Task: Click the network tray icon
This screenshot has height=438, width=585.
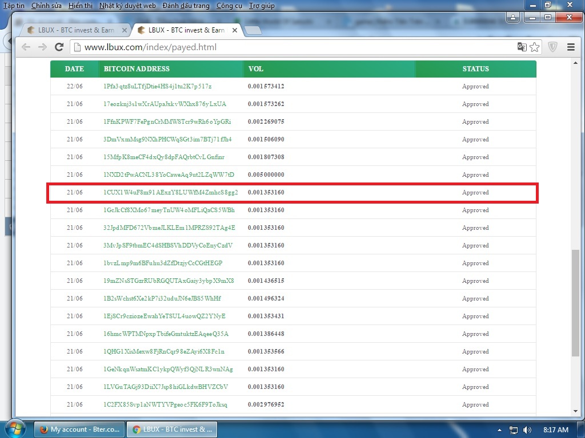Action: (514, 430)
